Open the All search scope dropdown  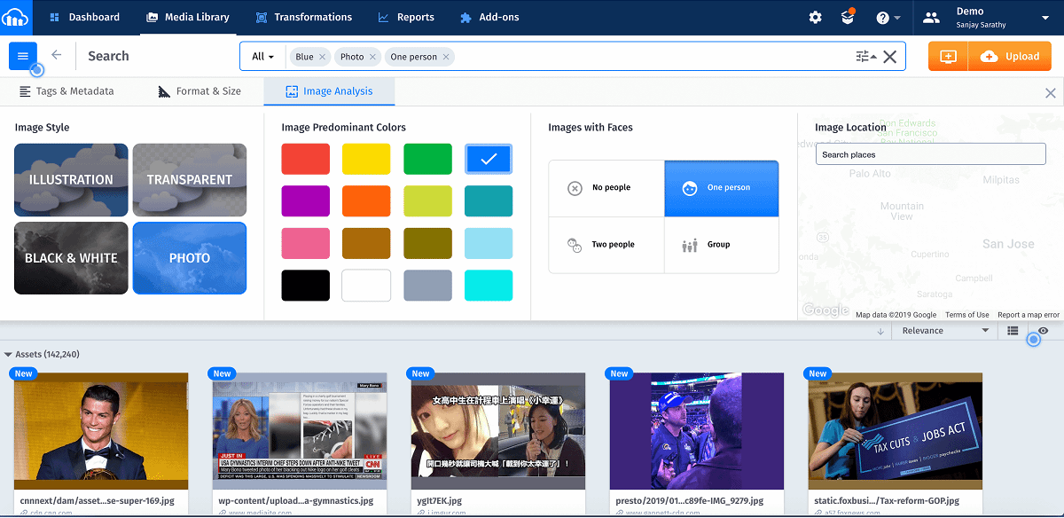click(x=261, y=55)
